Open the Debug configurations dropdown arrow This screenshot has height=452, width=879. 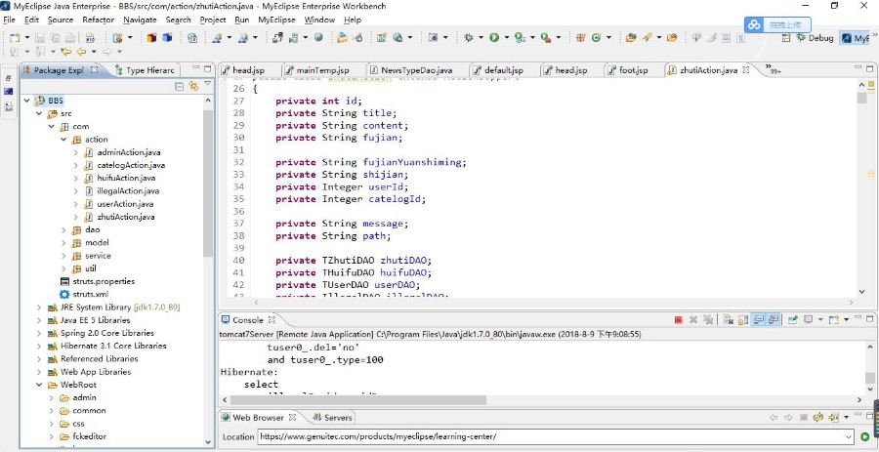click(481, 37)
